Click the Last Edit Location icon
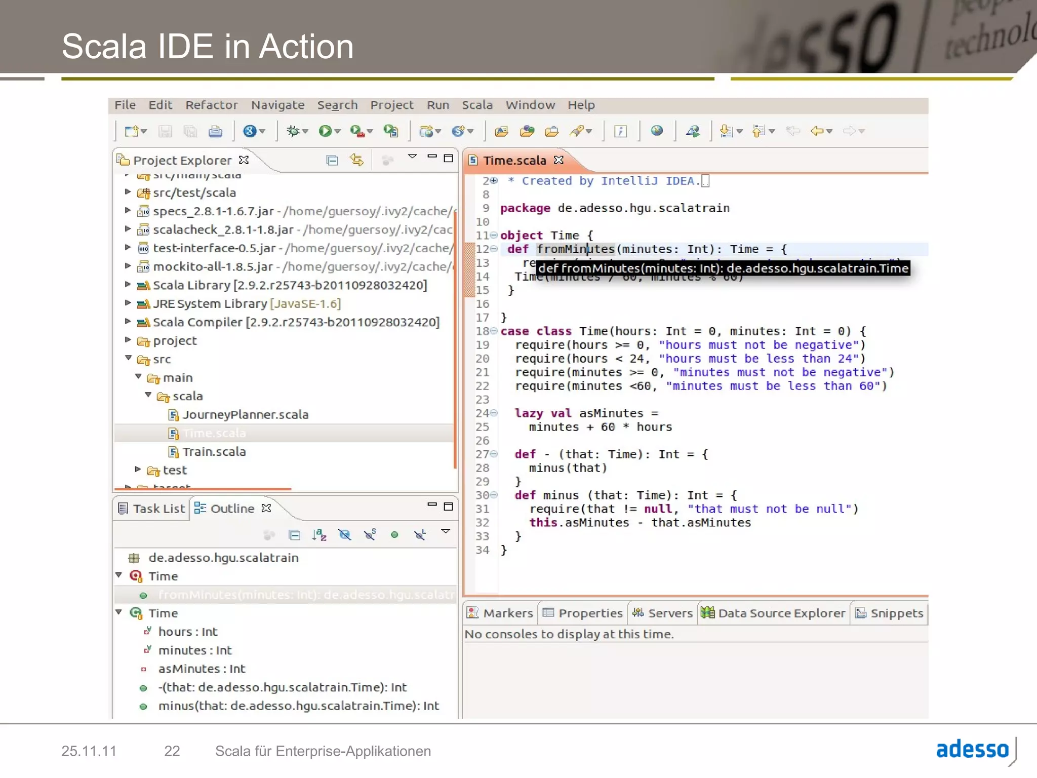Image resolution: width=1037 pixels, height=778 pixels. pyautogui.click(x=793, y=131)
